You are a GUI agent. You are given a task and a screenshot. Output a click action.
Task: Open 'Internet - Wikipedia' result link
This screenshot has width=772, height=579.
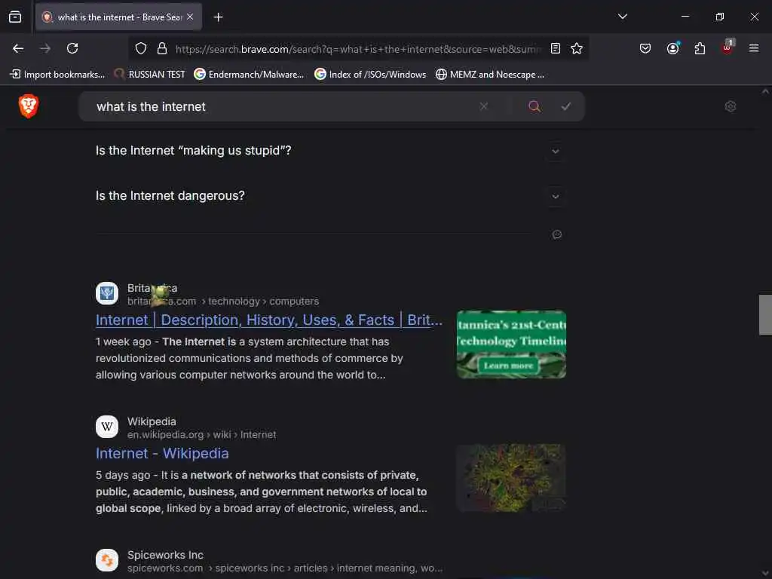(x=162, y=453)
